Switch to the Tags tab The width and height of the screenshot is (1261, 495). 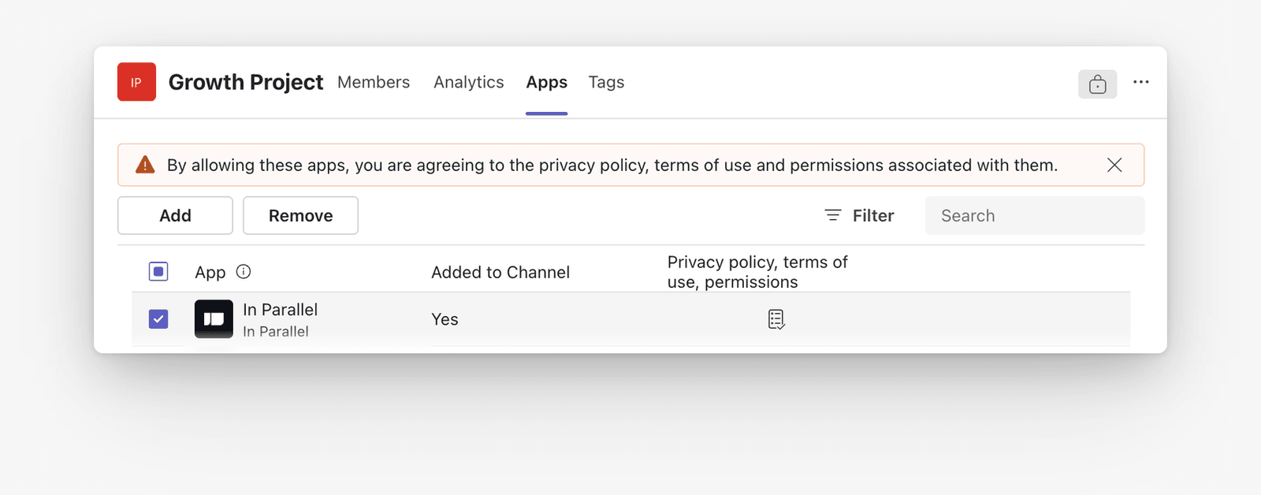(606, 82)
